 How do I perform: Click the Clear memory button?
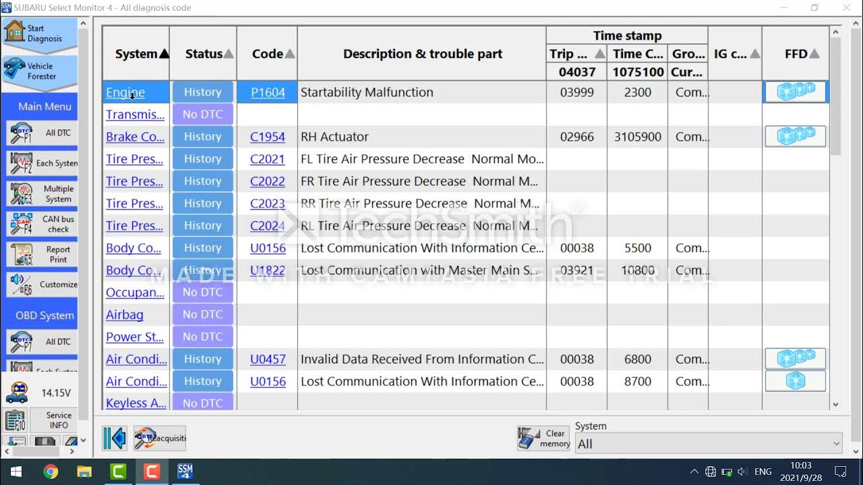click(544, 439)
